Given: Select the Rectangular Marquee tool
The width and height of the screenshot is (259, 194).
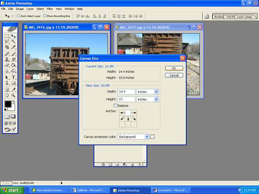Looking at the screenshot, I should tap(7, 36).
